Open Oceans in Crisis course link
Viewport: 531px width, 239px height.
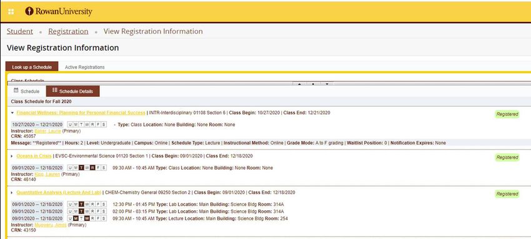[x=34, y=156]
